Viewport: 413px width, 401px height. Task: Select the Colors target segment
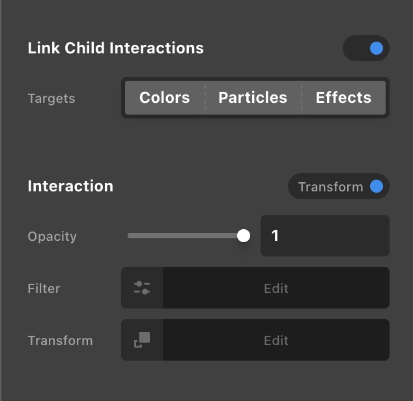(165, 98)
